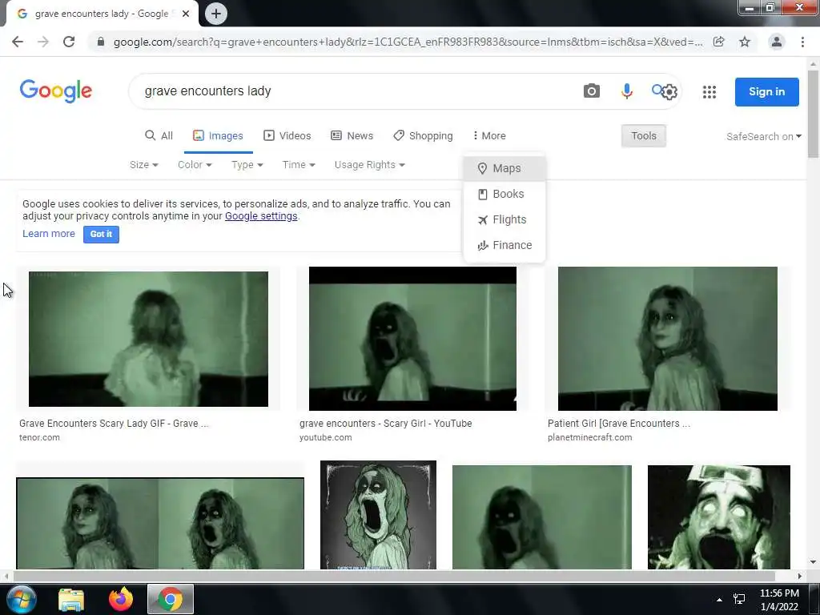Click the padlock site info icon

pos(100,42)
